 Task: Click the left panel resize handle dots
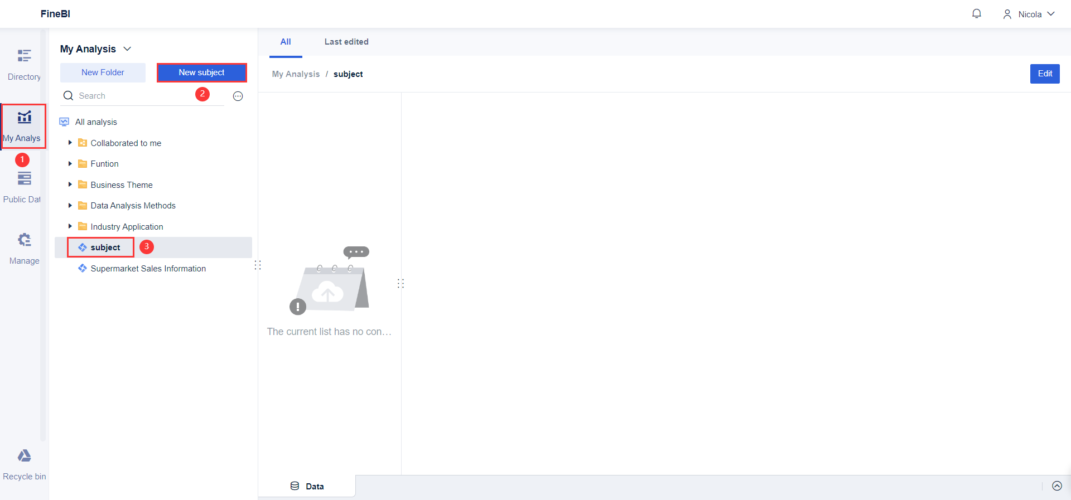(x=258, y=265)
